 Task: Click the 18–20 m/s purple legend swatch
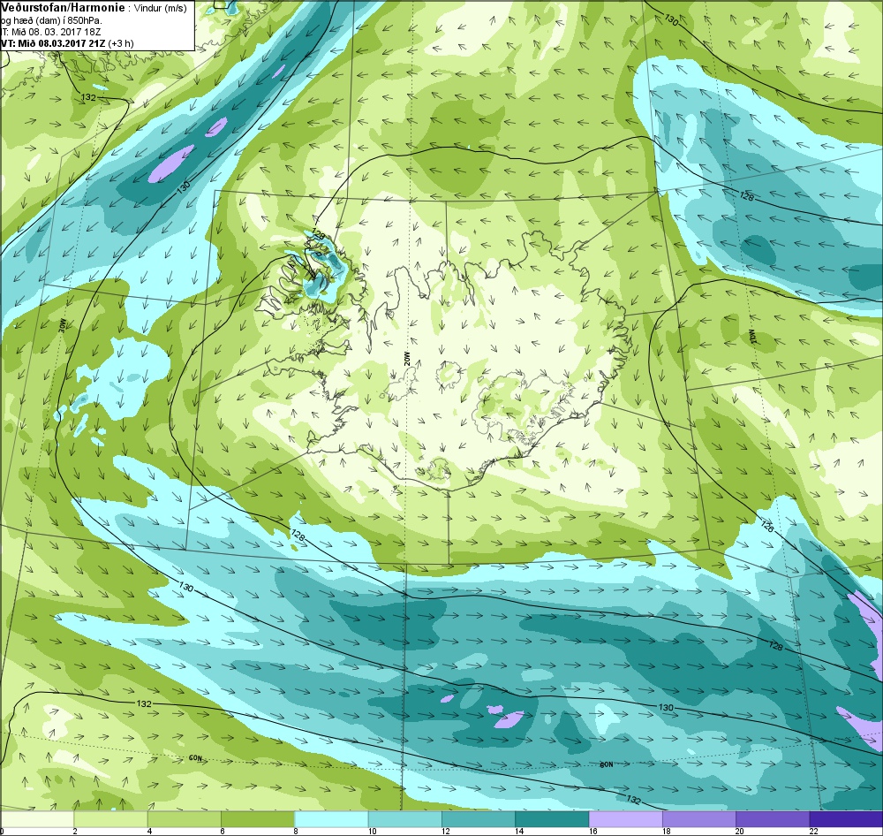tap(698, 818)
